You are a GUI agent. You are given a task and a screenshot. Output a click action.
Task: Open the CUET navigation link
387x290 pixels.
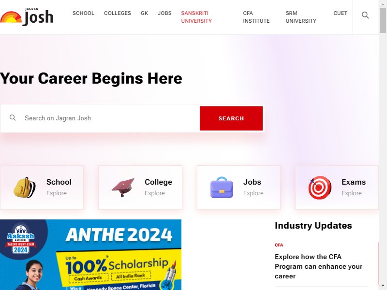click(x=341, y=13)
